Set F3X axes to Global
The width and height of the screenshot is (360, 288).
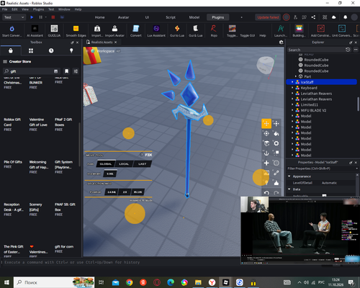click(x=106, y=164)
